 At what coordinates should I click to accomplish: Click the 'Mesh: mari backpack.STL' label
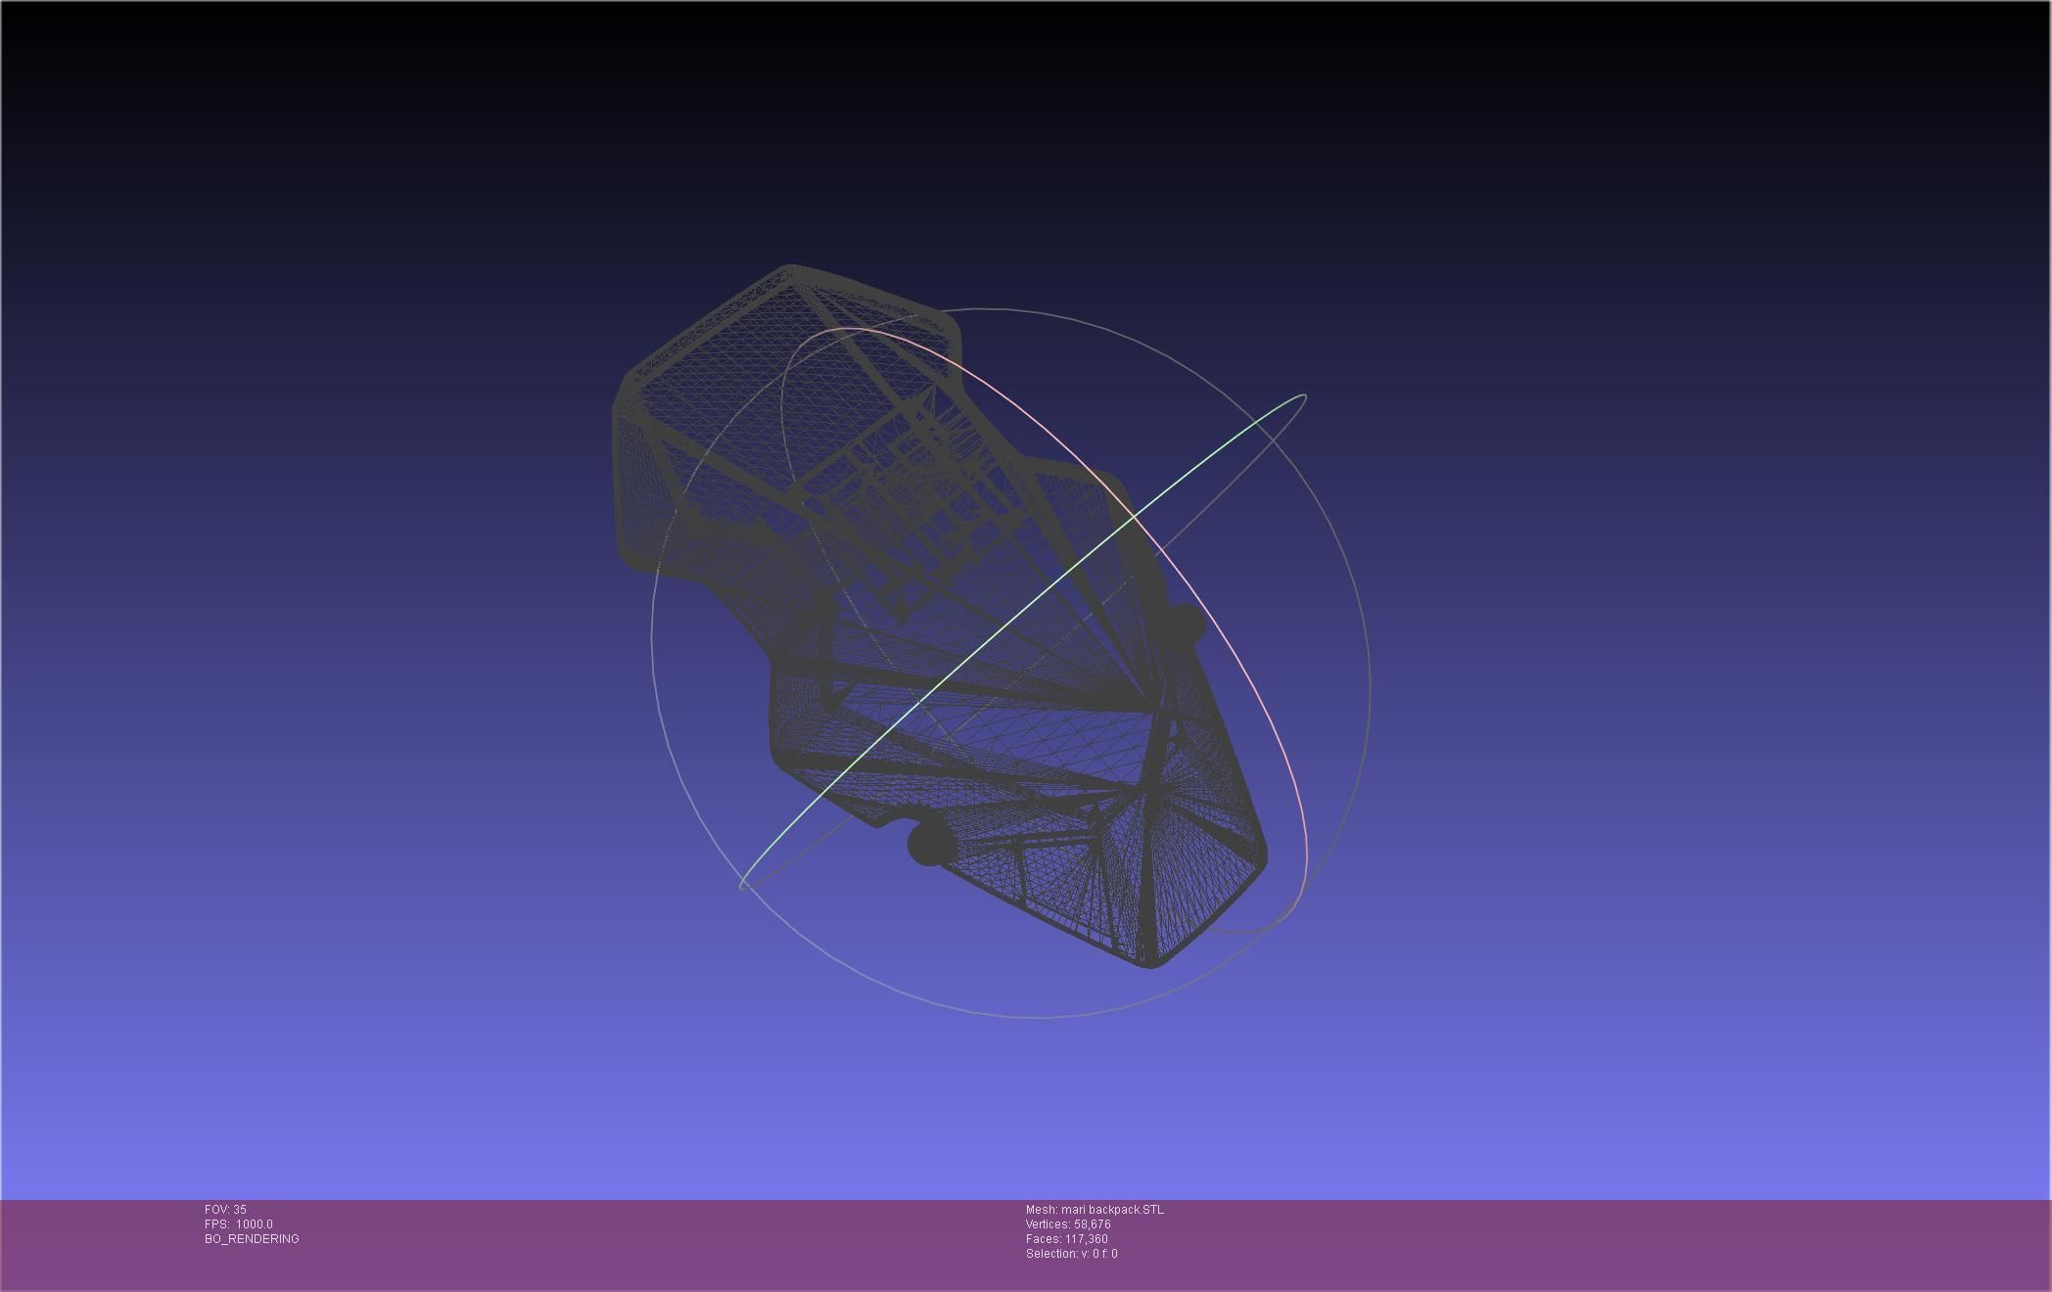(1095, 1210)
